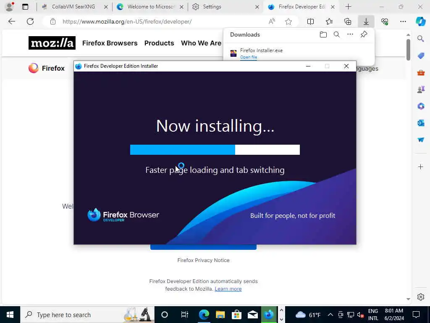Select the Firefox Developer Edition tab

point(302,7)
